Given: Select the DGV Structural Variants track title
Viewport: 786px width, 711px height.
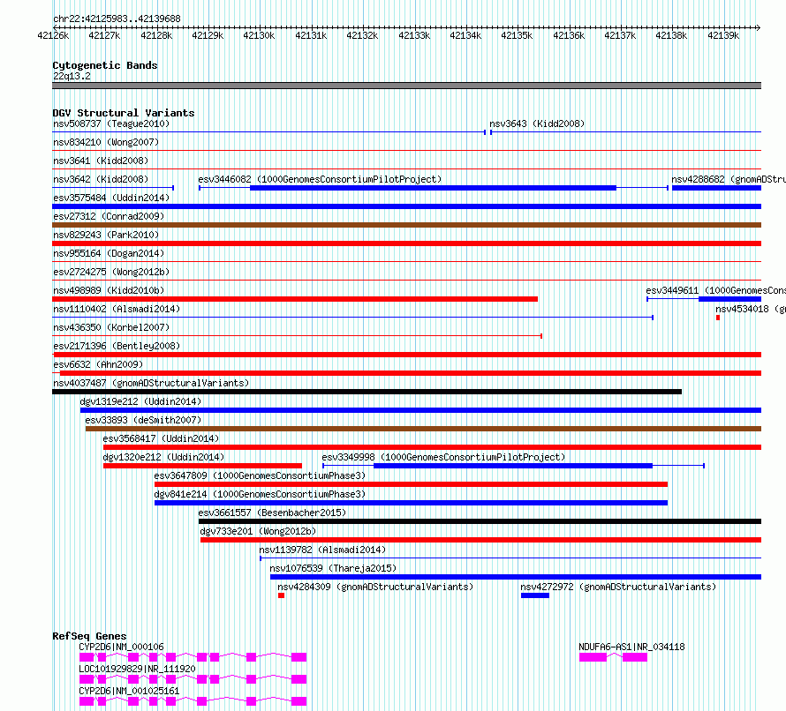Looking at the screenshot, I should (x=124, y=113).
